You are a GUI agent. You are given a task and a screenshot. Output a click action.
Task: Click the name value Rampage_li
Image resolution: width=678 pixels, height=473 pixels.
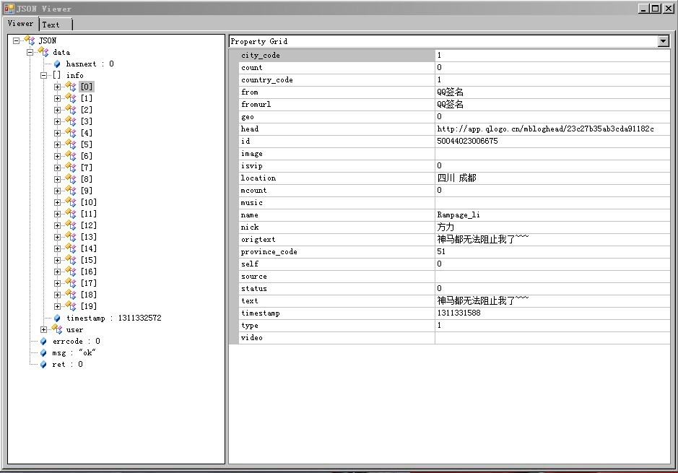point(458,215)
